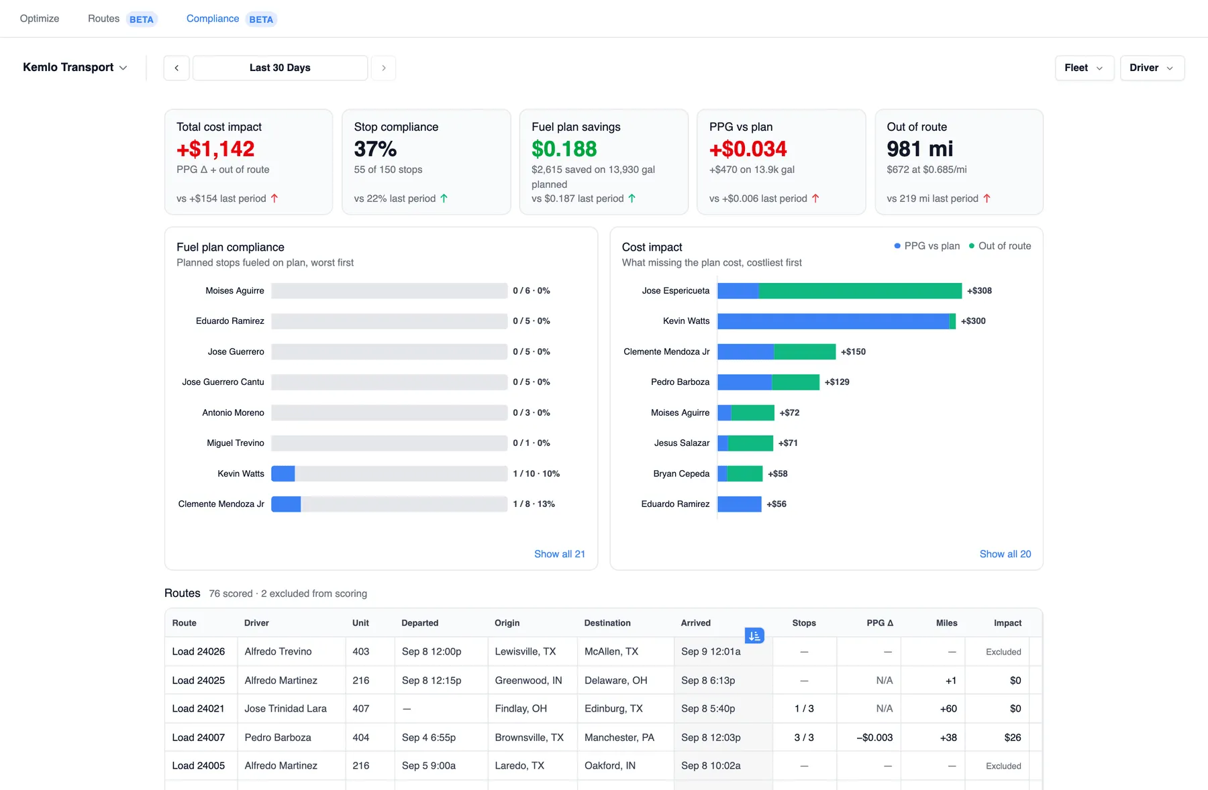Image resolution: width=1208 pixels, height=790 pixels.
Task: Click Jesus Salazar +$71 cost bar
Action: pyautogui.click(x=746, y=443)
